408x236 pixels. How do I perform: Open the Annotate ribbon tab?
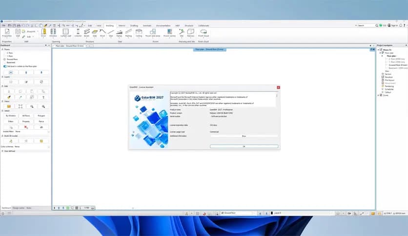147,25
